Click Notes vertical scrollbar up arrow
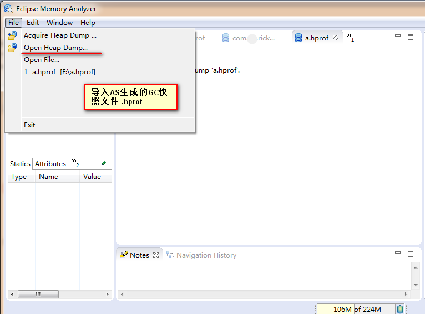 click(x=416, y=267)
